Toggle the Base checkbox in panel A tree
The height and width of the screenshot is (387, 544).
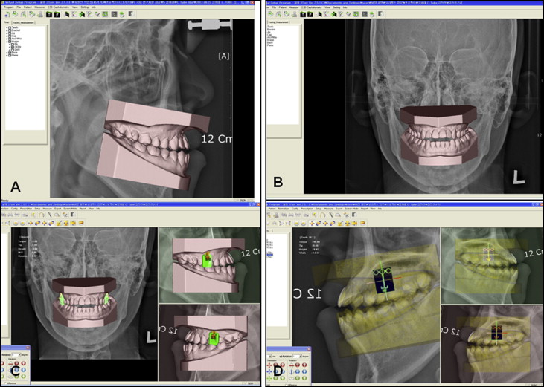[x=8, y=53]
